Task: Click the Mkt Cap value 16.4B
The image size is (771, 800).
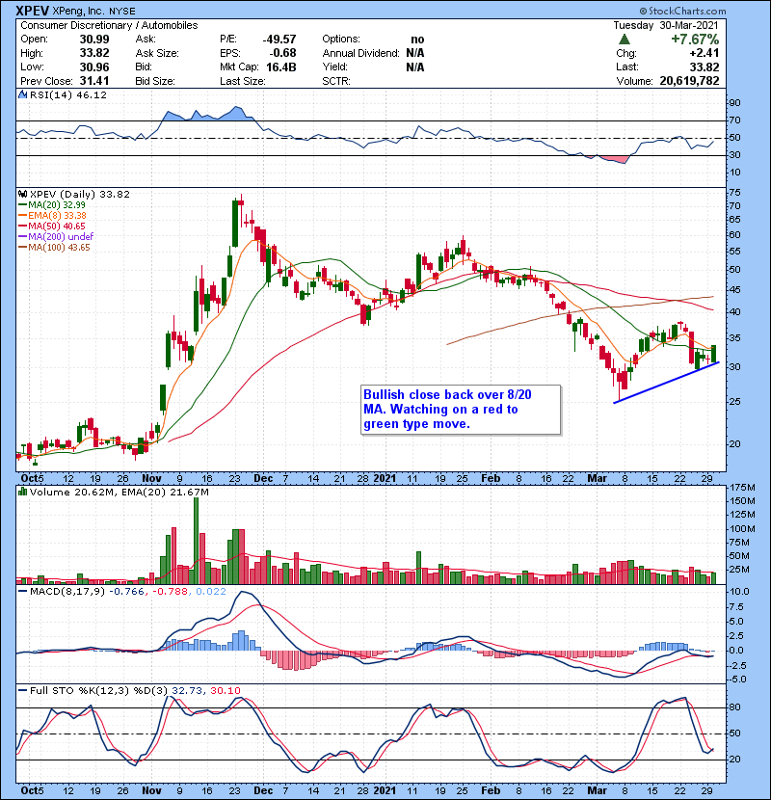Action: point(280,67)
